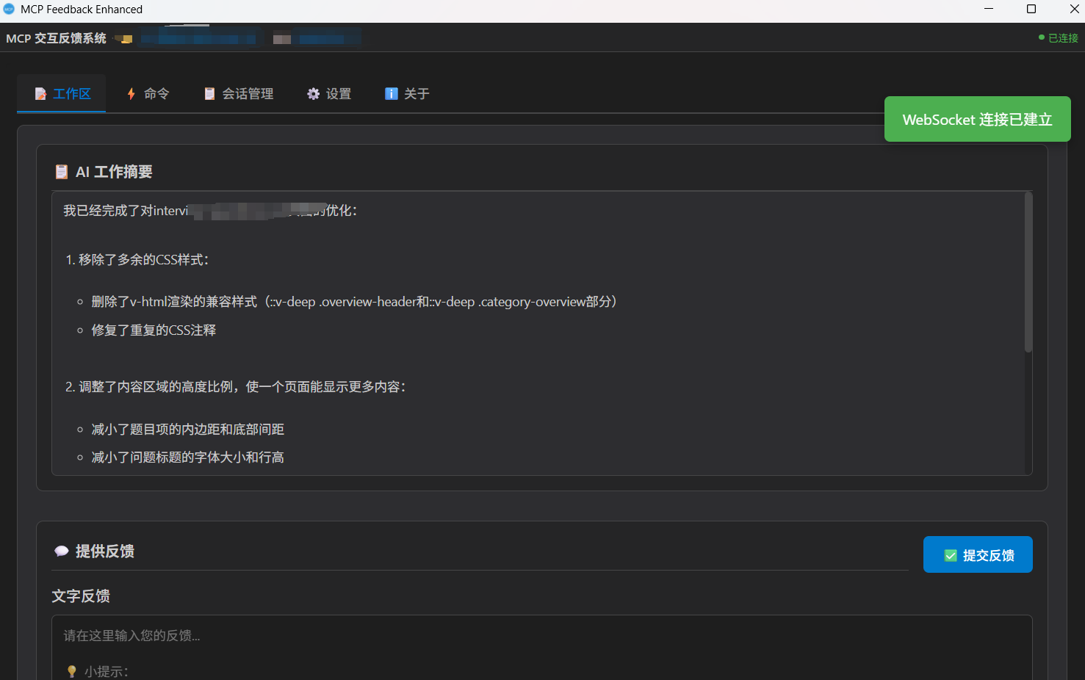1085x680 pixels.
Task: Click the green checkmark icon on 提交反馈 button
Action: coord(950,554)
